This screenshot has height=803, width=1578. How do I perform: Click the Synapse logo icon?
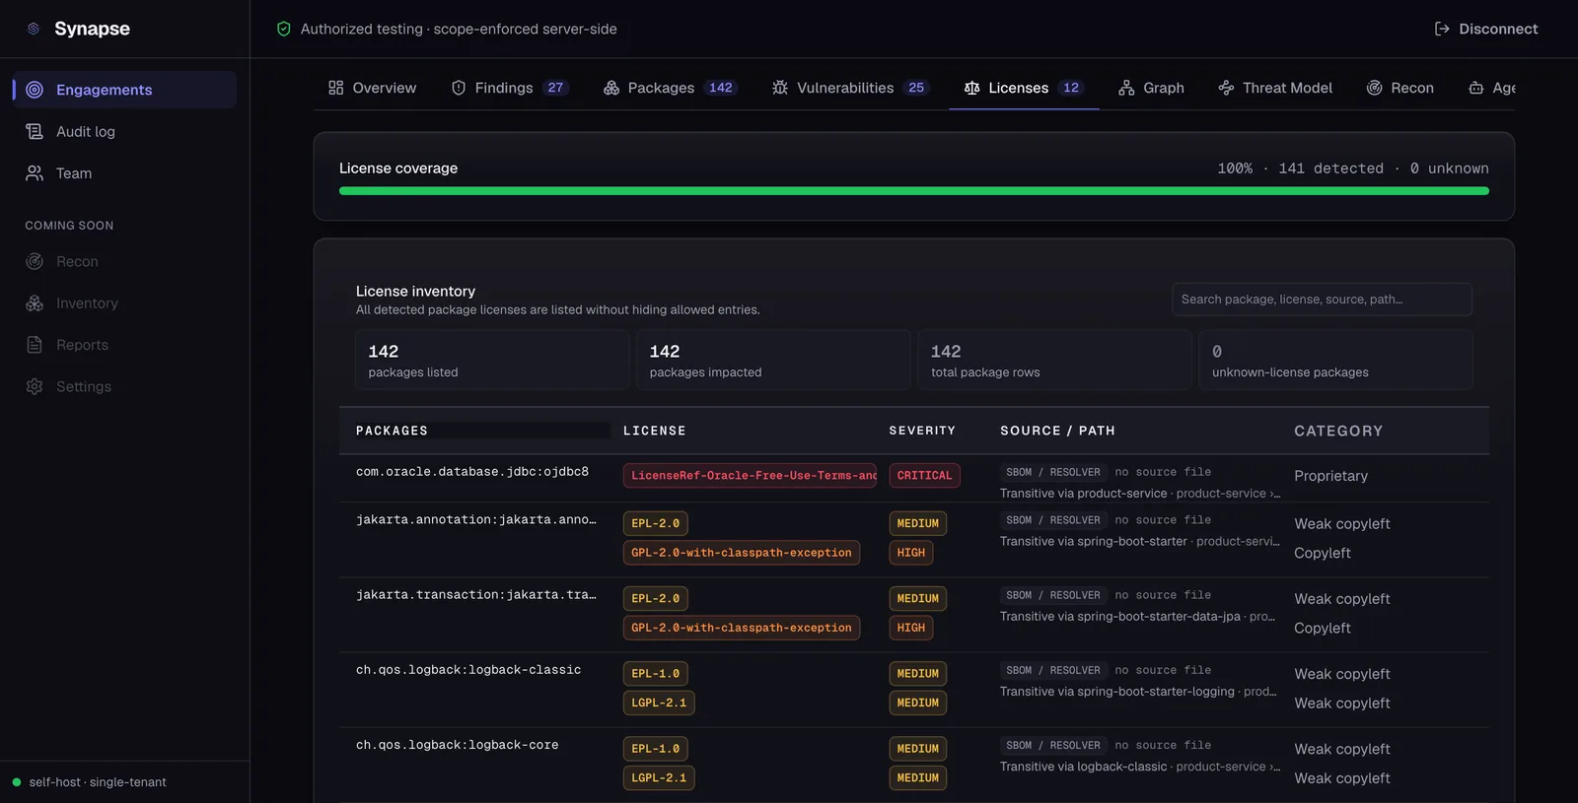click(34, 29)
